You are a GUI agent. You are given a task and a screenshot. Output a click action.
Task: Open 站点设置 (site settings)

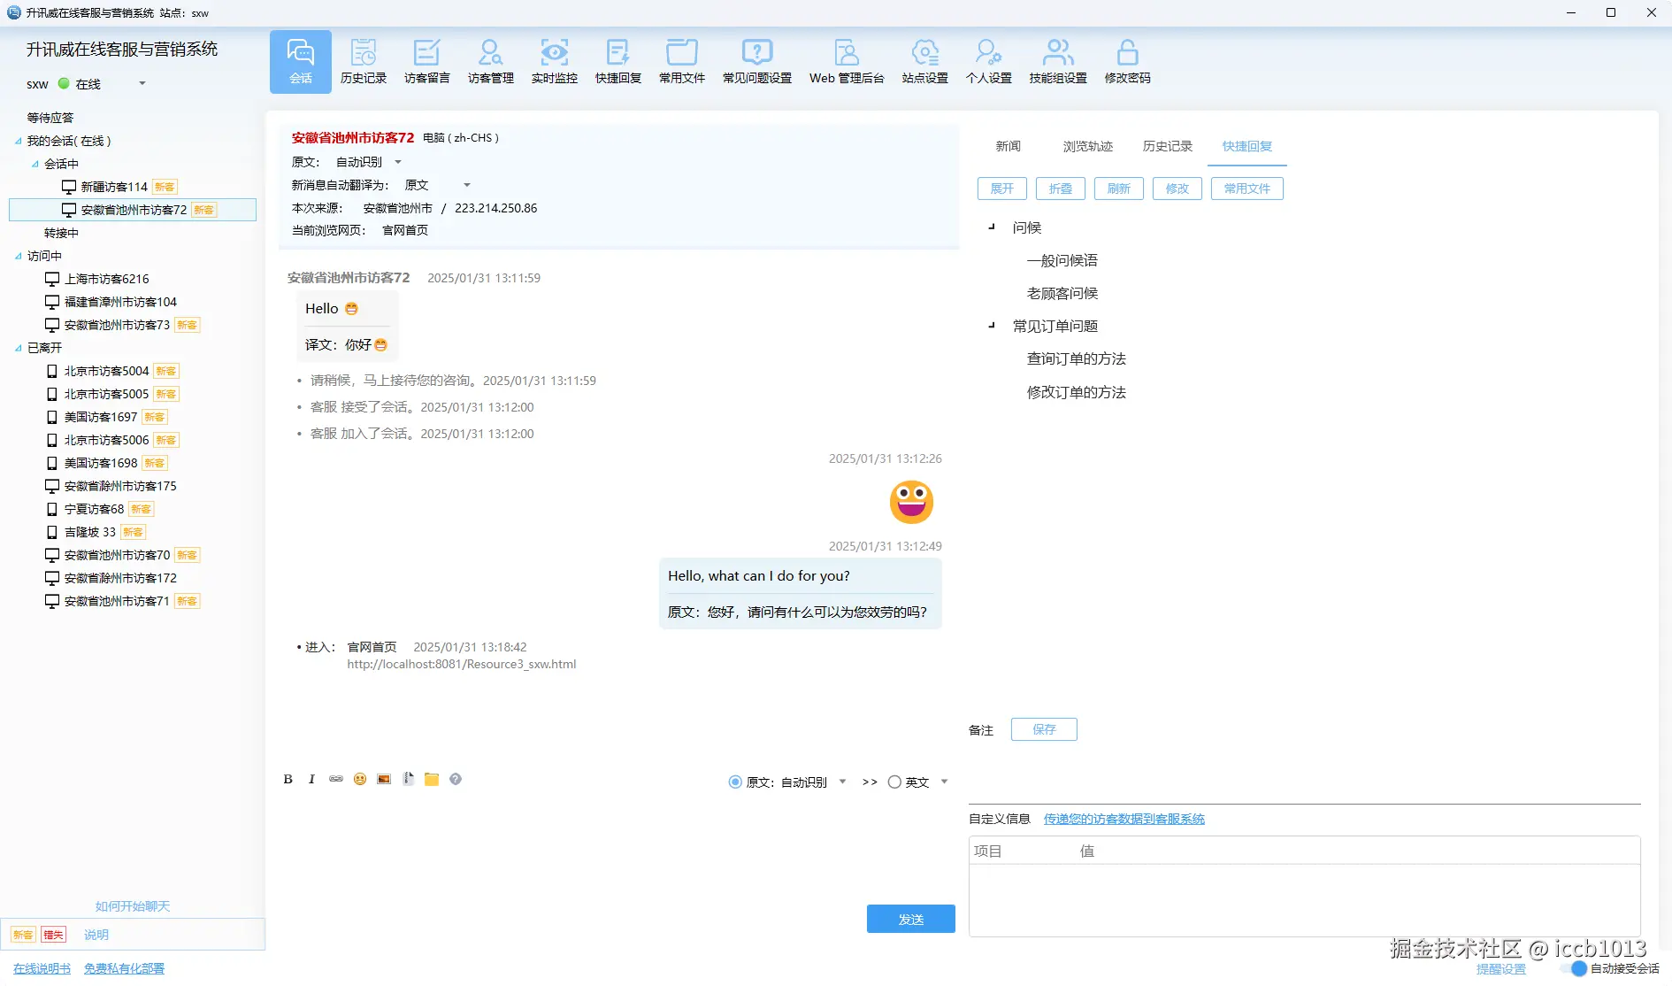point(924,60)
